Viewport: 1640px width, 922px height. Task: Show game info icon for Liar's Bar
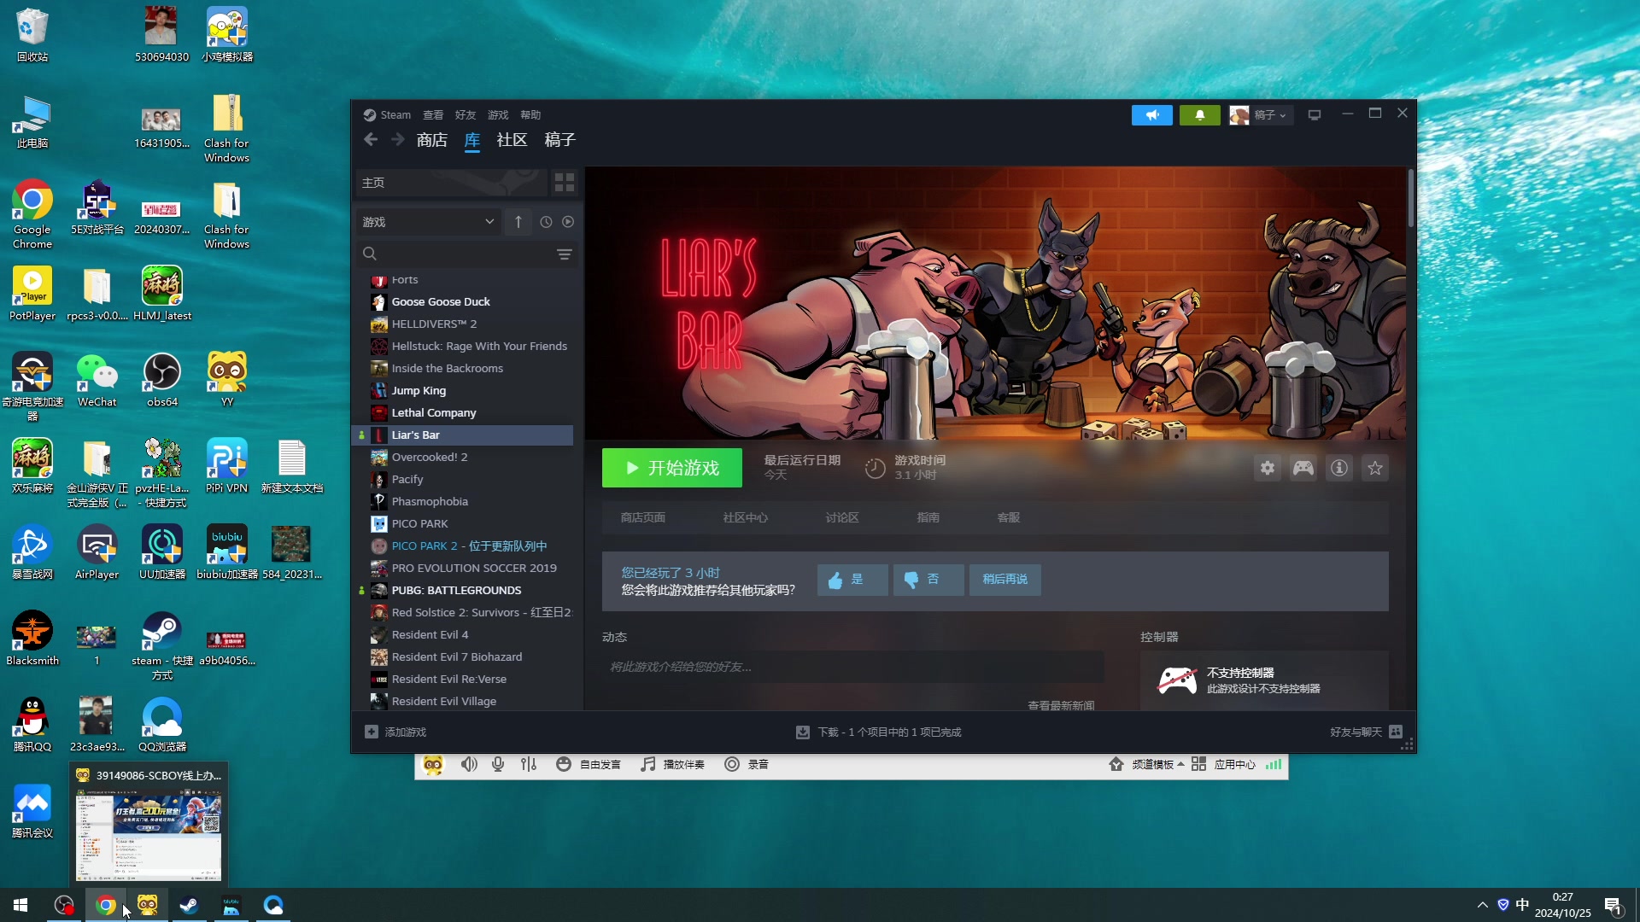tap(1339, 468)
